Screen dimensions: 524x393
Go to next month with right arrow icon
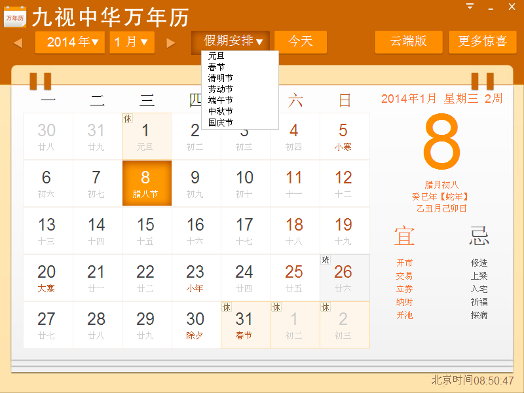(171, 42)
